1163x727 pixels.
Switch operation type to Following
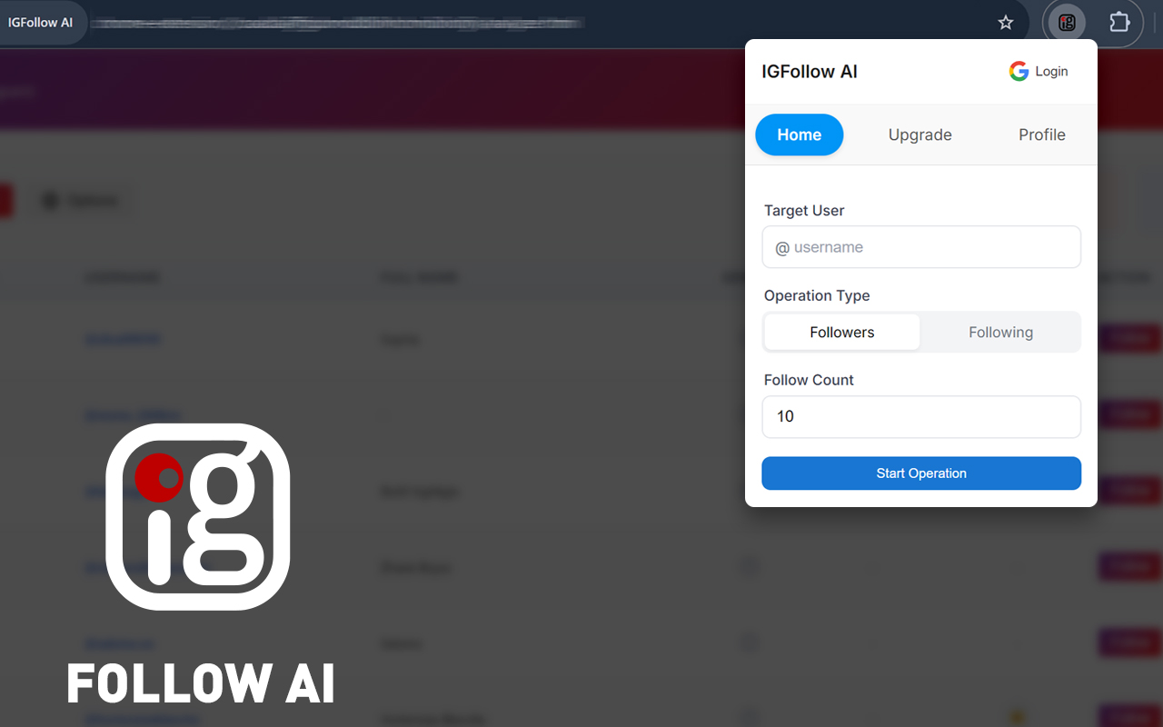coord(1000,333)
